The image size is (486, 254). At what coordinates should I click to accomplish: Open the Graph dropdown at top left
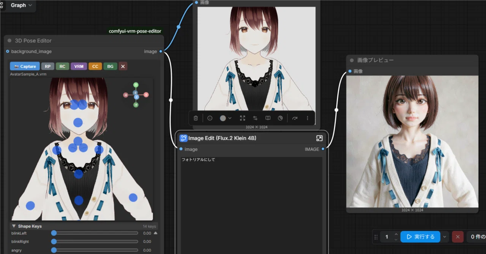21,5
